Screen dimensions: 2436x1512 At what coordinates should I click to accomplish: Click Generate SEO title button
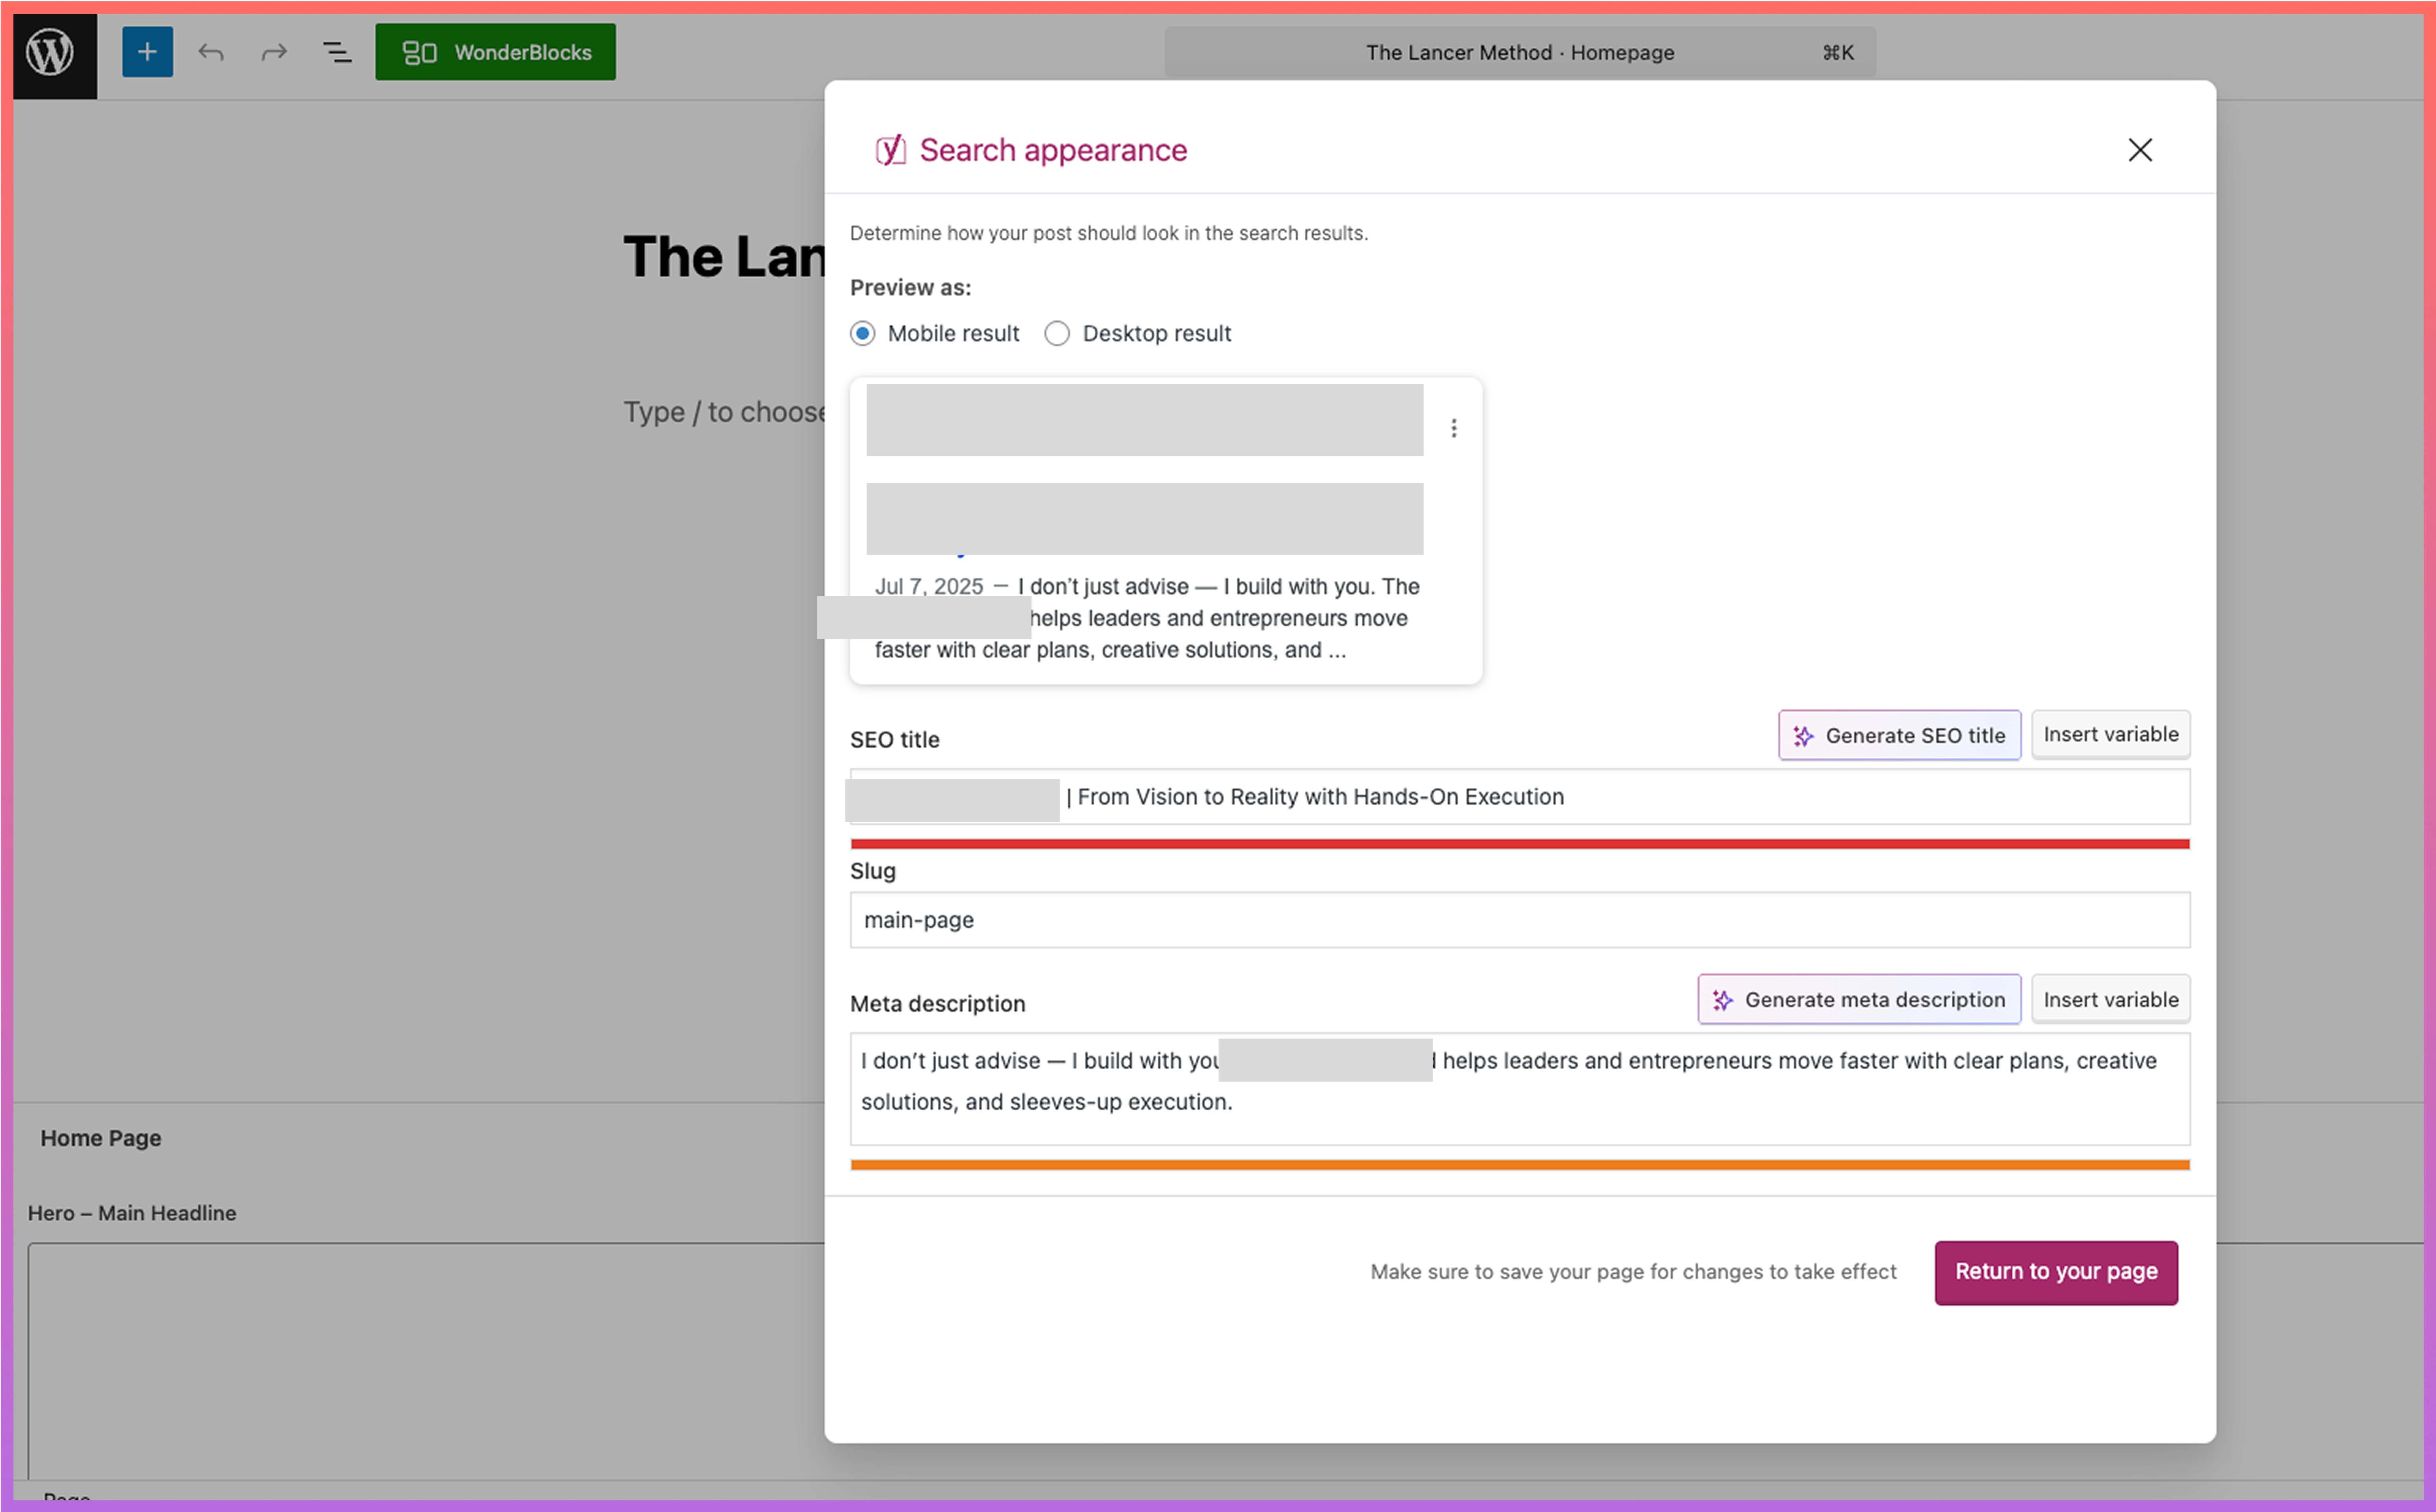1899,735
